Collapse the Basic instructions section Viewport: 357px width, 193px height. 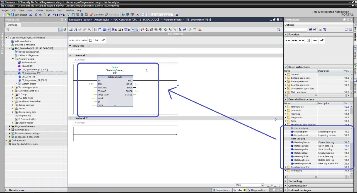[x=286, y=67]
